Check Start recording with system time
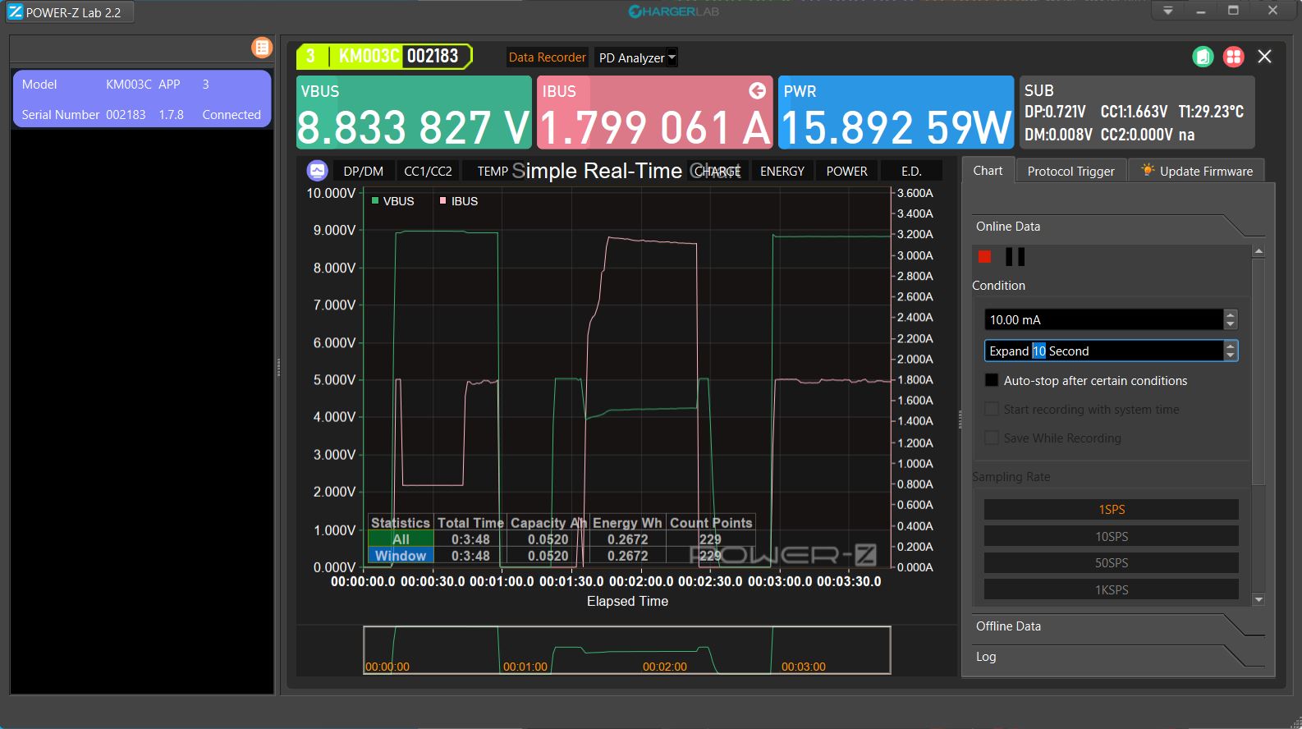This screenshot has height=729, width=1302. [x=992, y=409]
